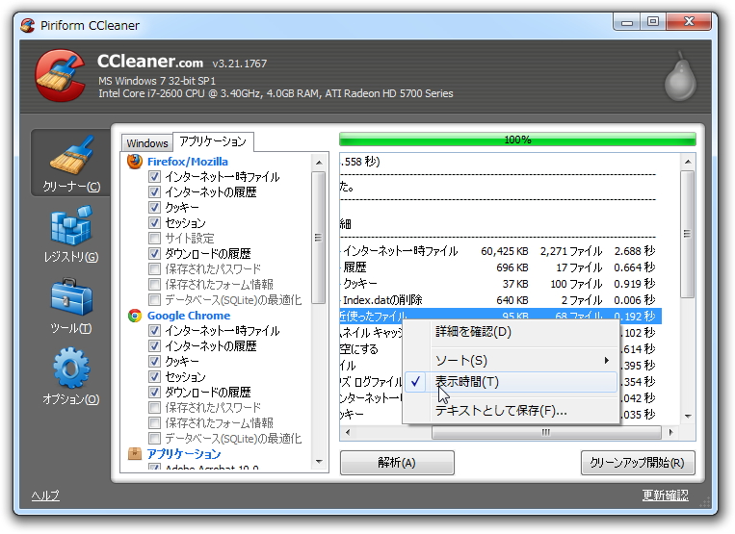Click the Piriform pear logo
This screenshot has height=534, width=735.
pyautogui.click(x=680, y=76)
